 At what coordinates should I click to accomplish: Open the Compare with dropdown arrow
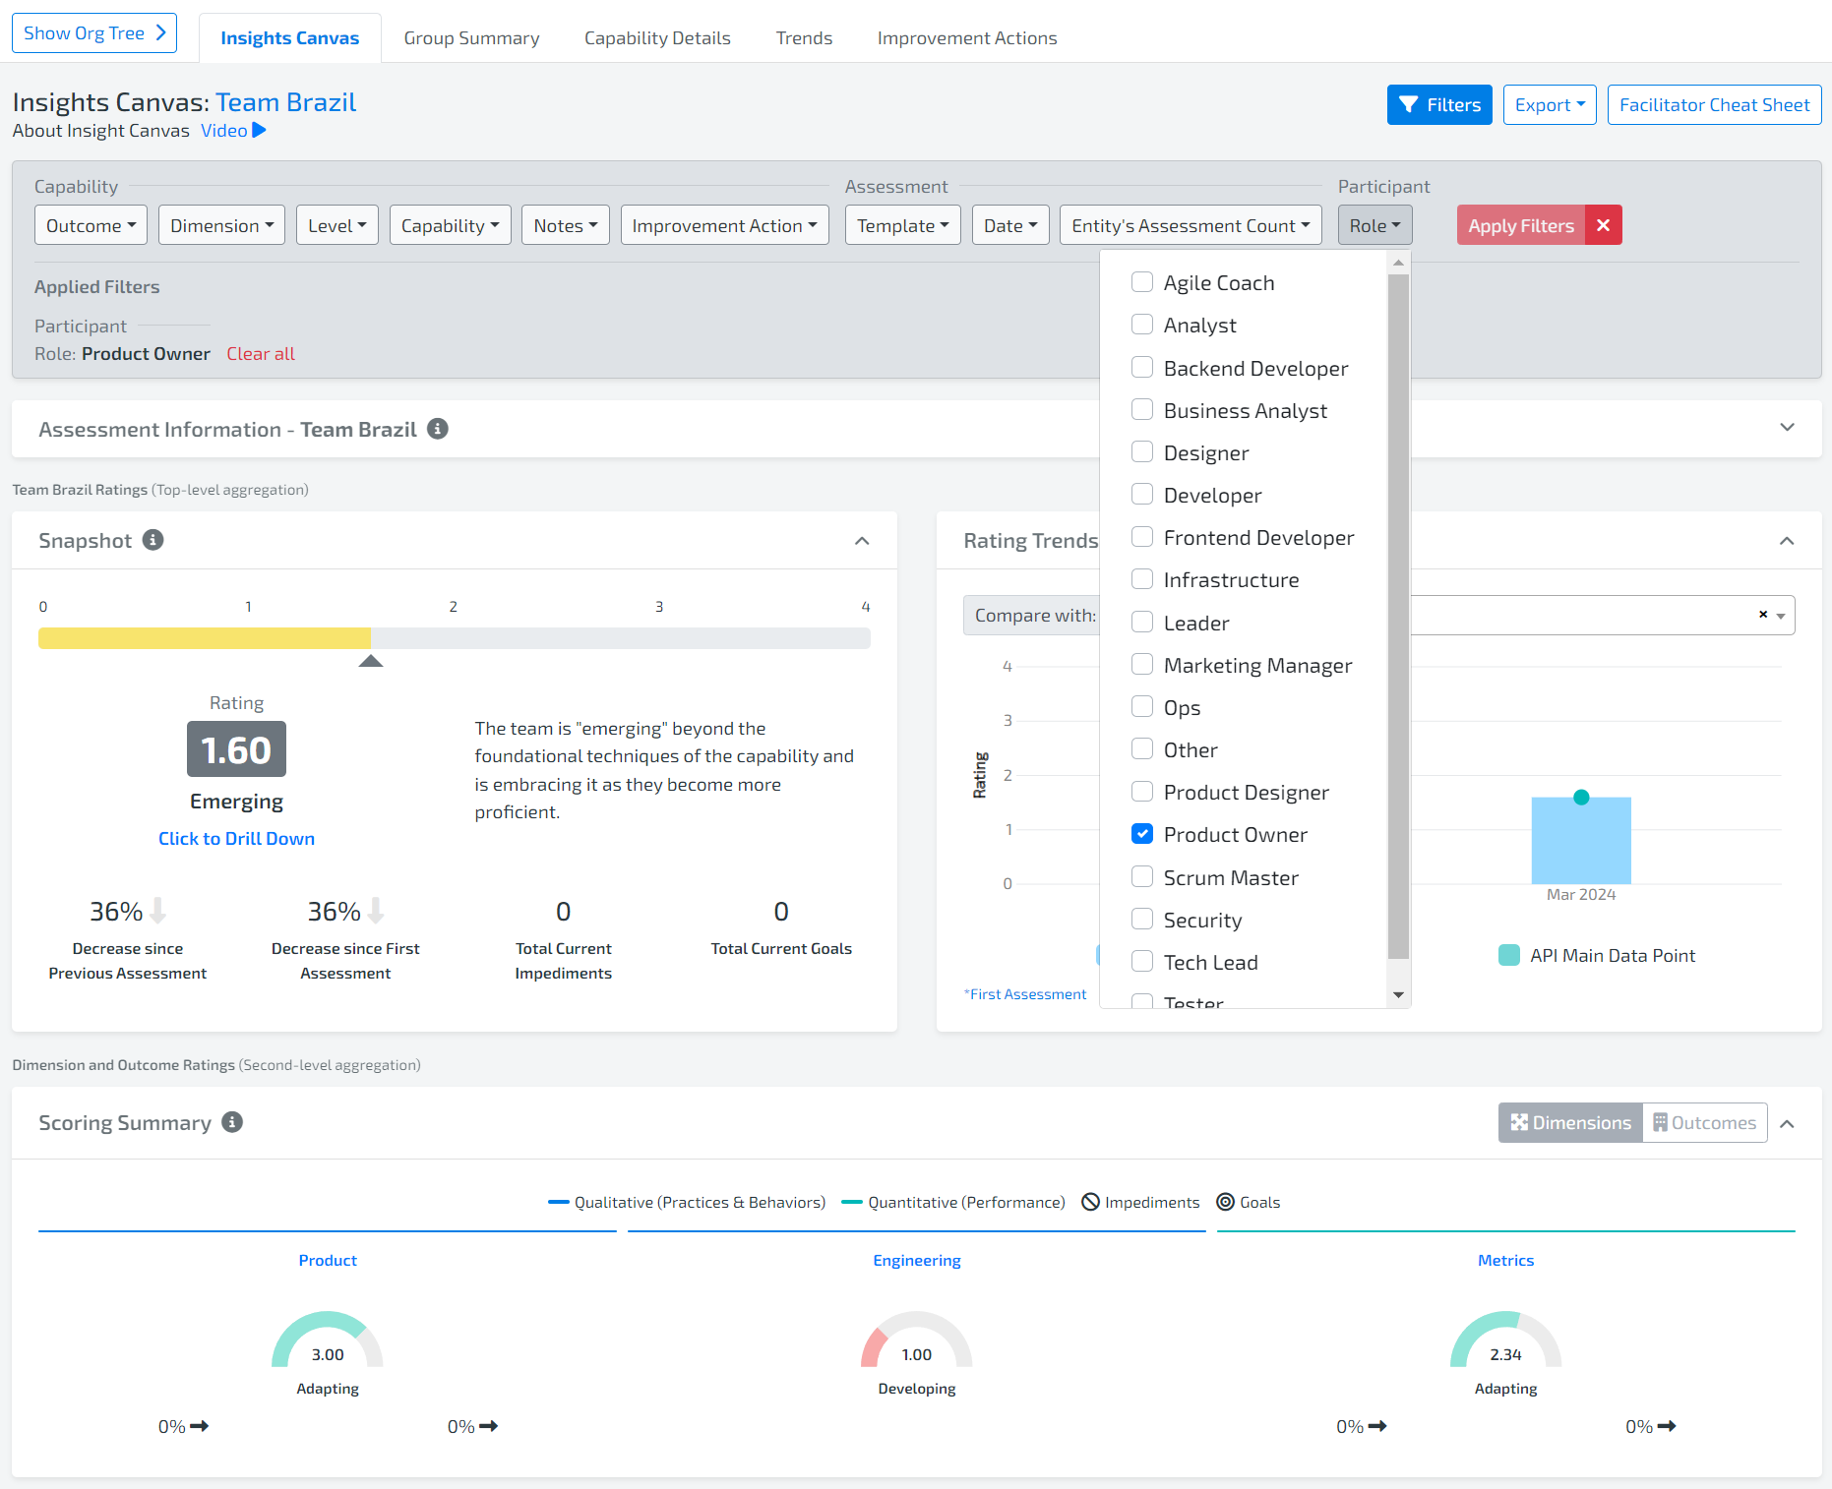[1781, 616]
